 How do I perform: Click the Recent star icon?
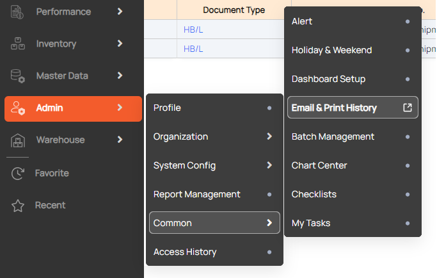click(17, 206)
